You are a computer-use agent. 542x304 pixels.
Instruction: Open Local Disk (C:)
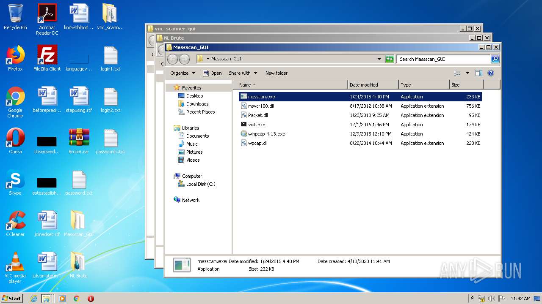201,184
